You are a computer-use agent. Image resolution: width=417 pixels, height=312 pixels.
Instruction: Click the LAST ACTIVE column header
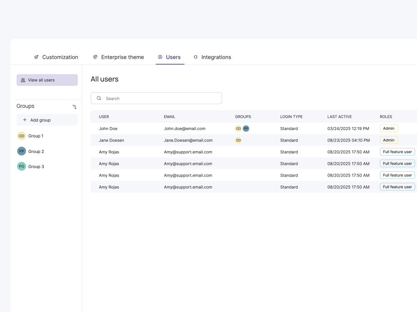(339, 117)
